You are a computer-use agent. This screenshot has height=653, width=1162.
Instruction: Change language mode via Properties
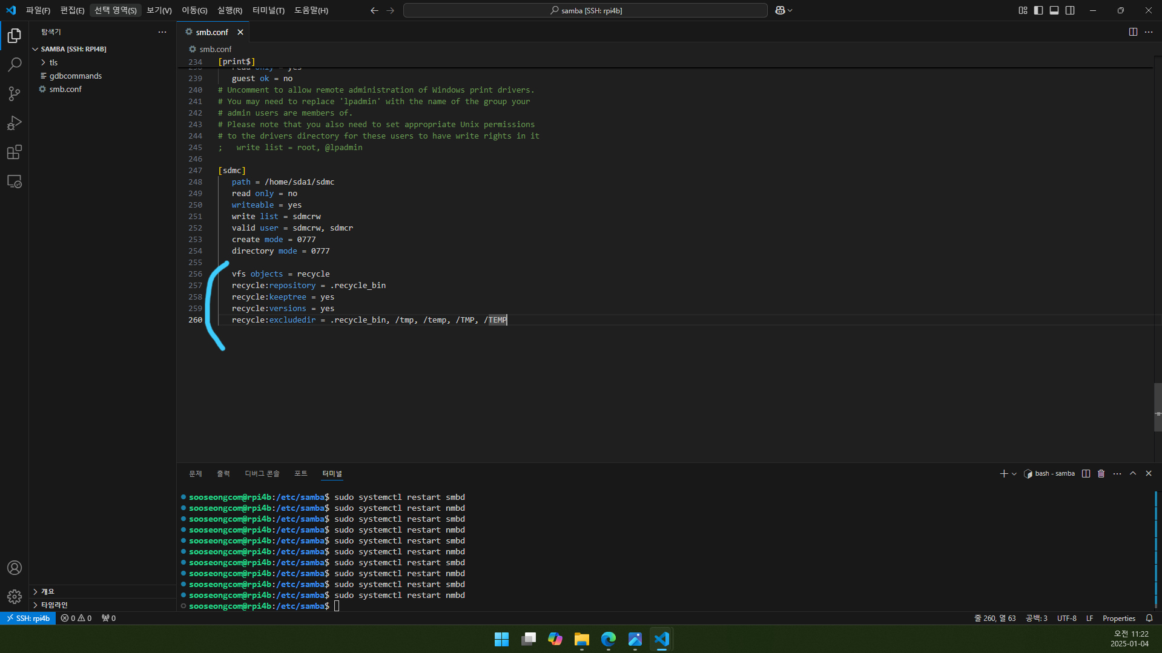click(x=1119, y=619)
